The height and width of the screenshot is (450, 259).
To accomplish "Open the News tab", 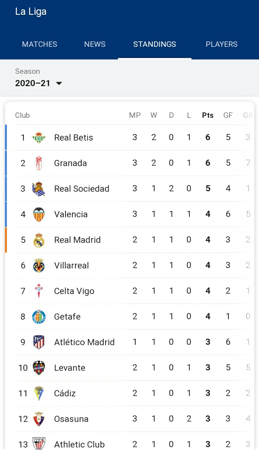I will [x=95, y=44].
